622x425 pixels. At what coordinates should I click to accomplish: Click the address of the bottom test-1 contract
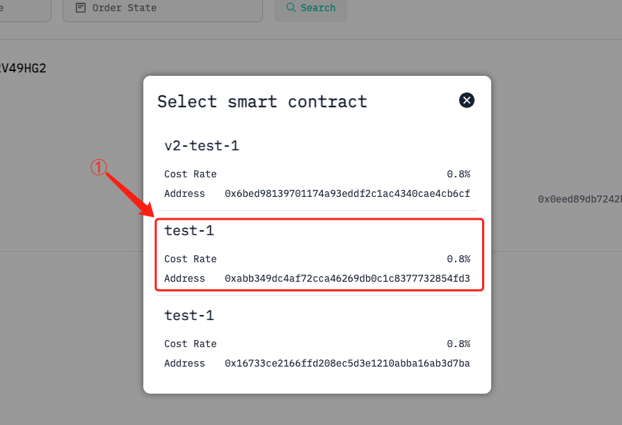pyautogui.click(x=346, y=363)
